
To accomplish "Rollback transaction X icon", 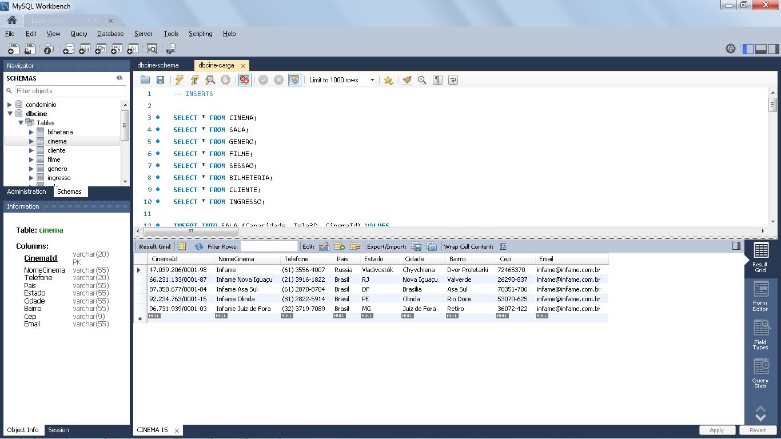I will pos(279,80).
